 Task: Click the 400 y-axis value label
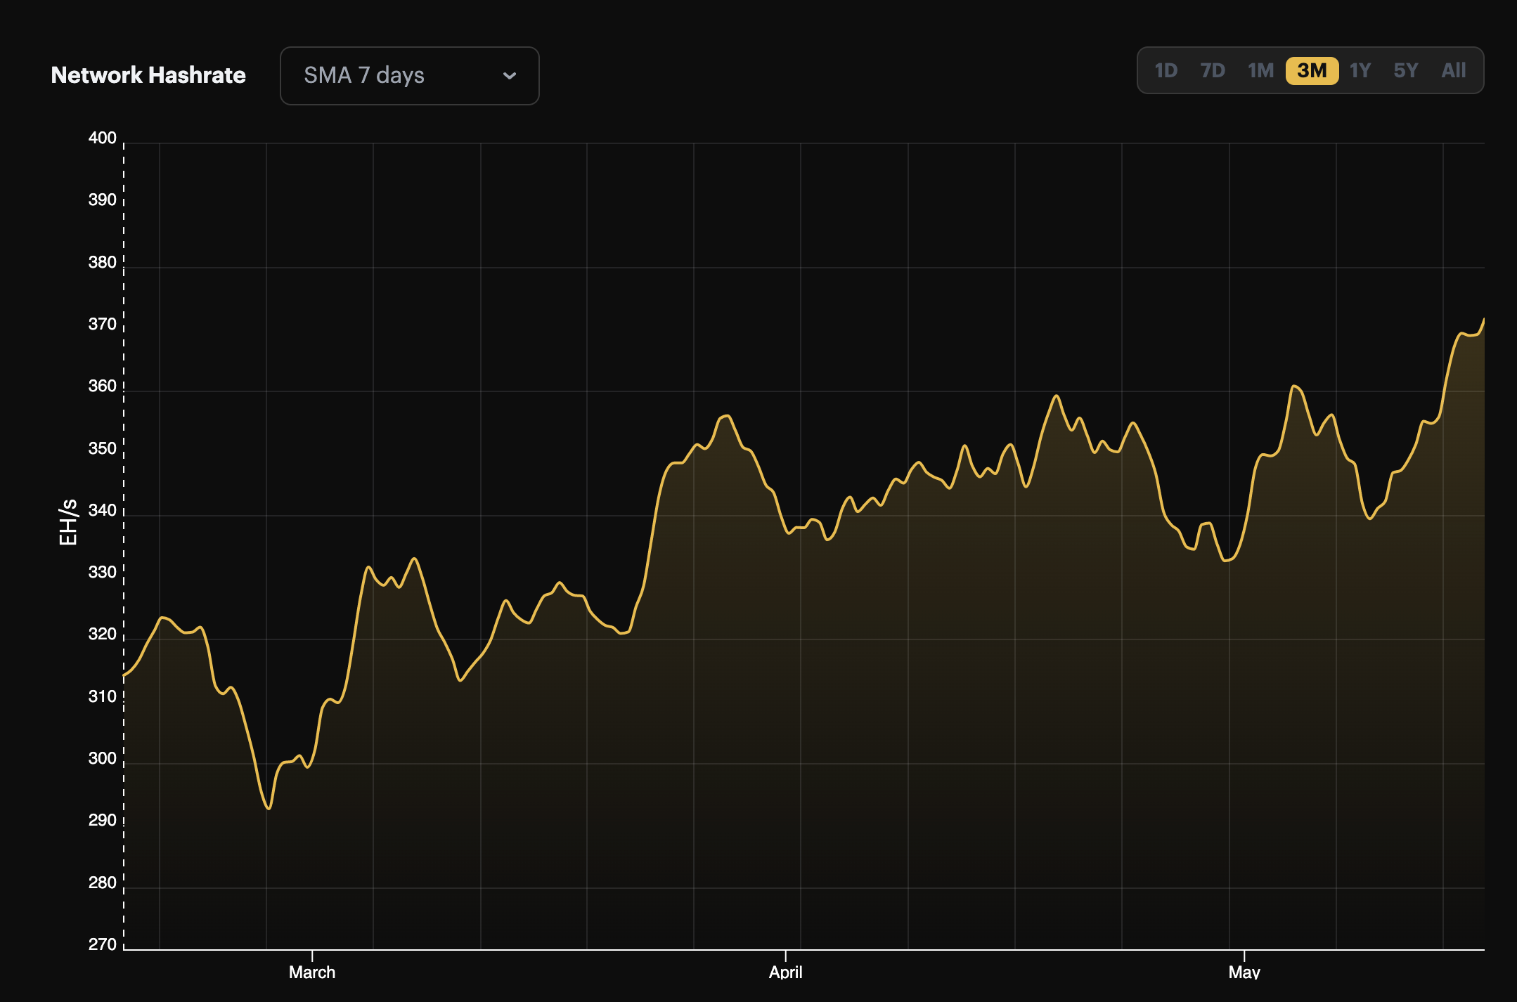tap(102, 138)
